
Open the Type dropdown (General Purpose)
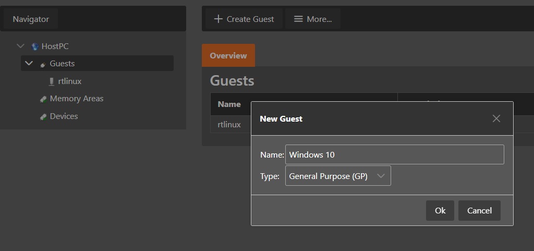coord(338,176)
